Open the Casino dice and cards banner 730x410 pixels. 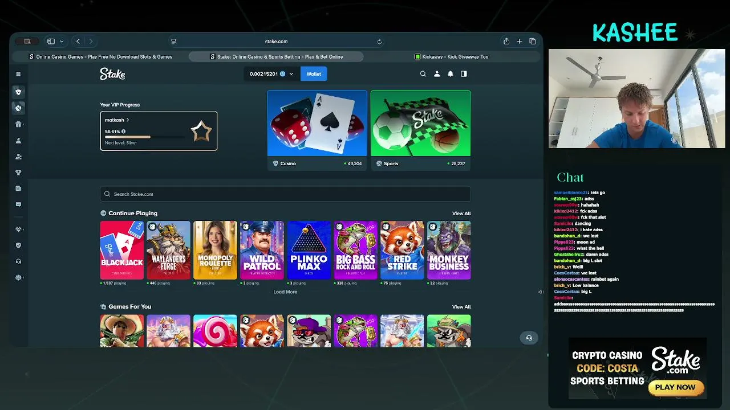pyautogui.click(x=317, y=123)
